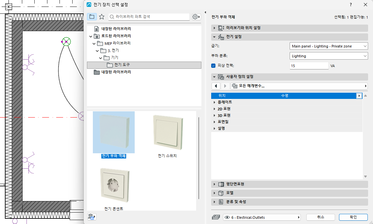373x224 pixels.
Task: Open the 모든 매개변수 page selector
Action: [299, 86]
